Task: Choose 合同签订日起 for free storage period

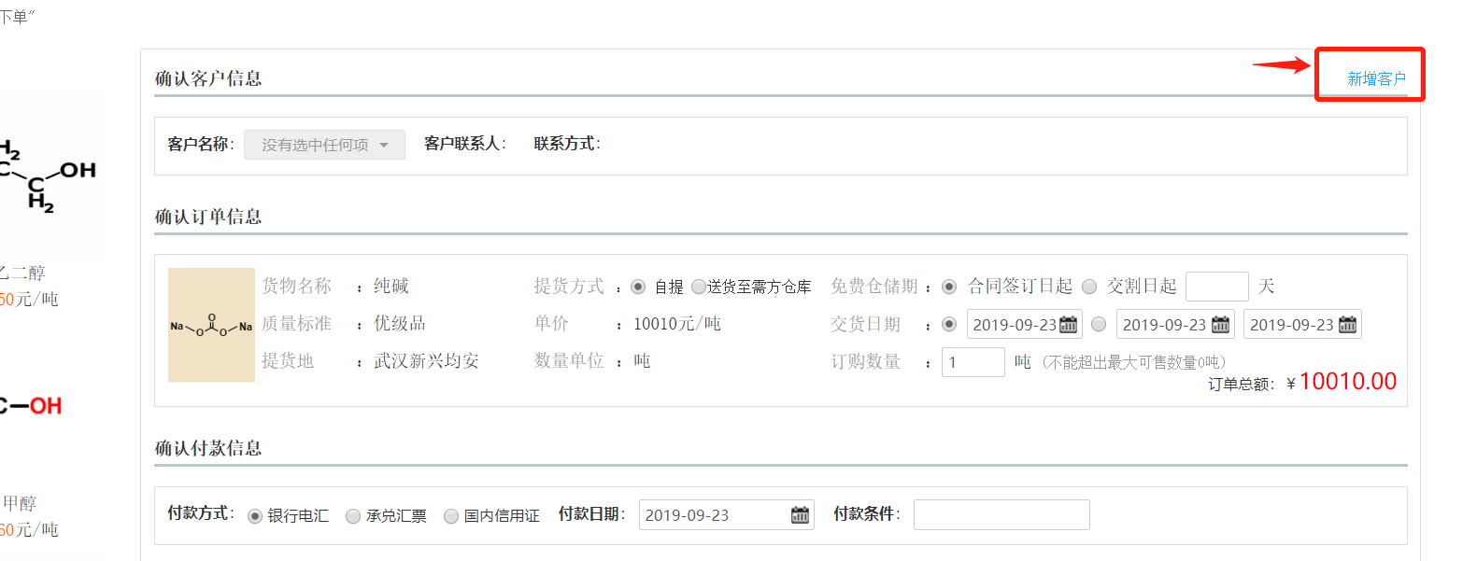Action: pos(949,287)
